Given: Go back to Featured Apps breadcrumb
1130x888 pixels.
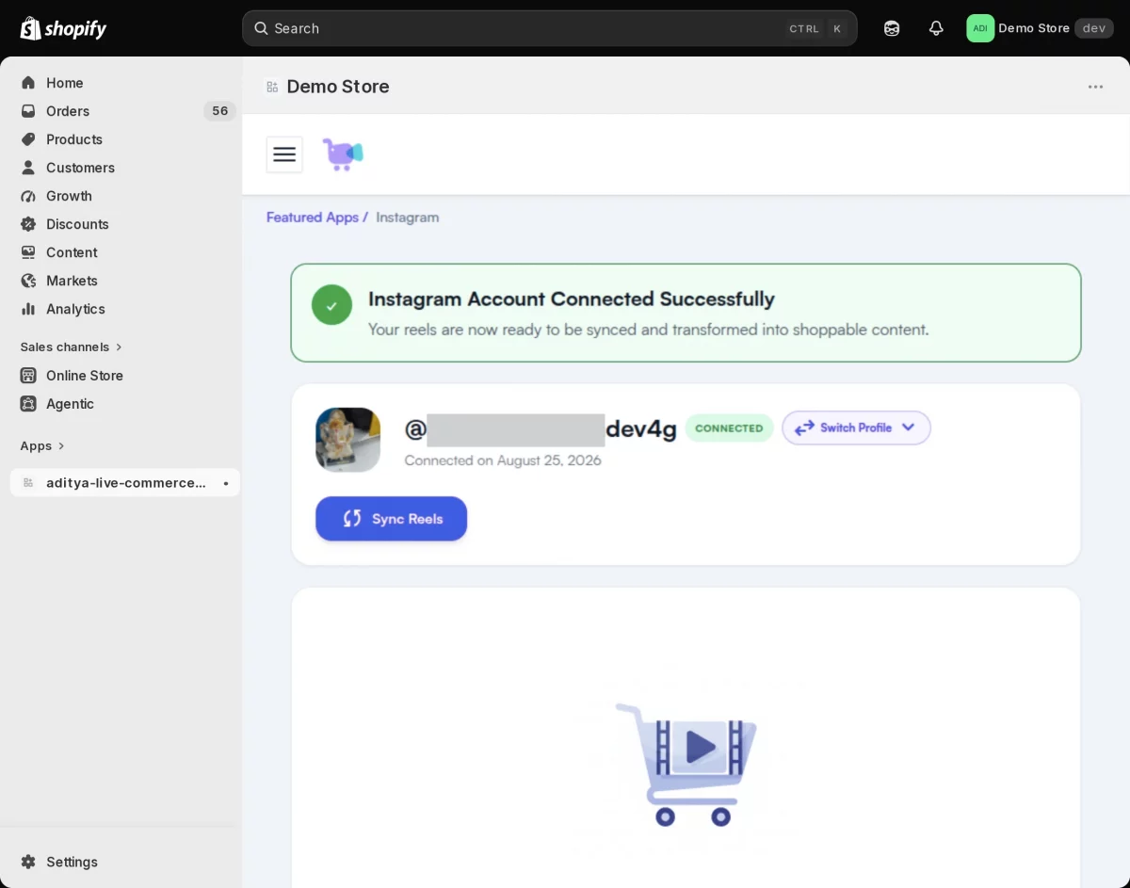Looking at the screenshot, I should click(313, 218).
